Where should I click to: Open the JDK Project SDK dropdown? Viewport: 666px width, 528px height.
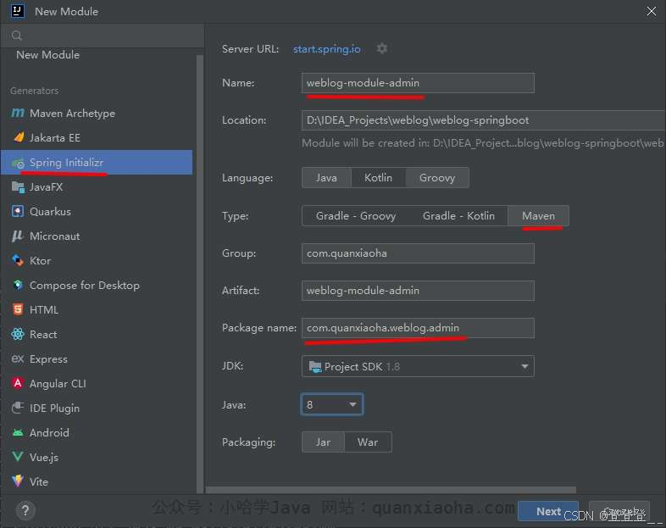pyautogui.click(x=418, y=366)
